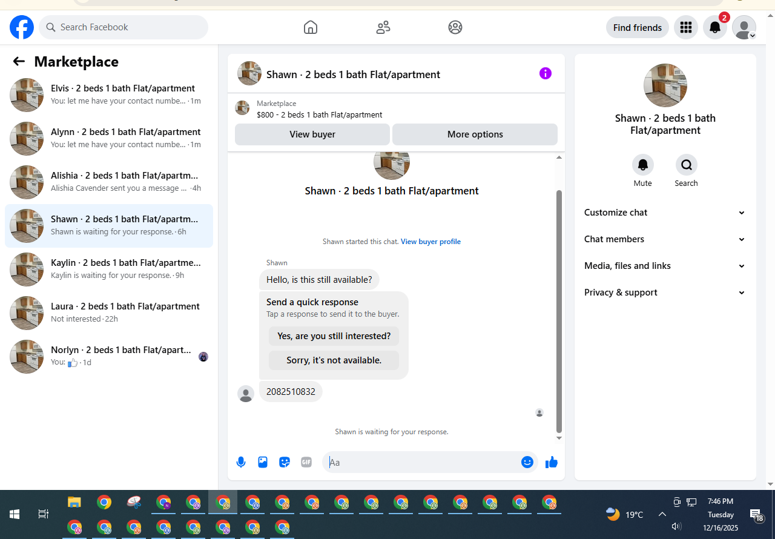
Task: Click the sender avatar beside 2082510832
Action: coord(246,394)
